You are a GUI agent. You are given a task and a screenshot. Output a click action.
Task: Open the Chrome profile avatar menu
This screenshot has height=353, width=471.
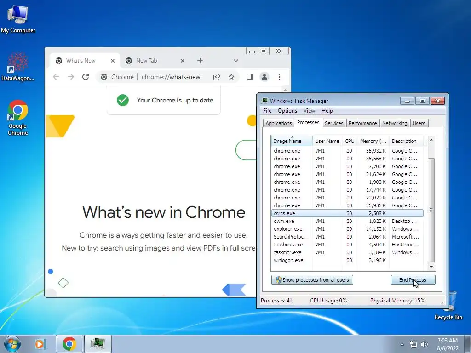pyautogui.click(x=264, y=77)
